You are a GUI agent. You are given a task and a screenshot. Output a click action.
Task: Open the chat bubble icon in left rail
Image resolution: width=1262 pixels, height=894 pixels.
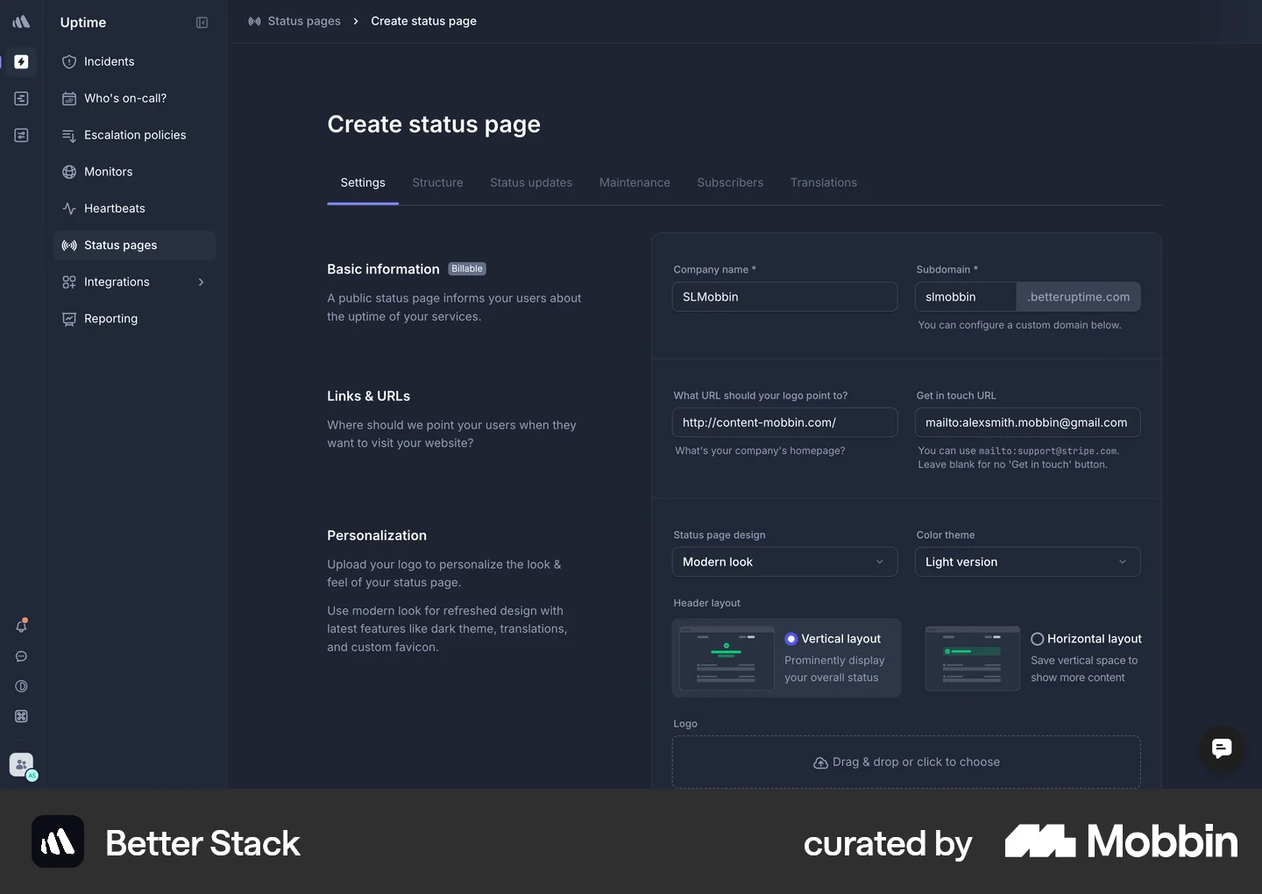pyautogui.click(x=21, y=656)
